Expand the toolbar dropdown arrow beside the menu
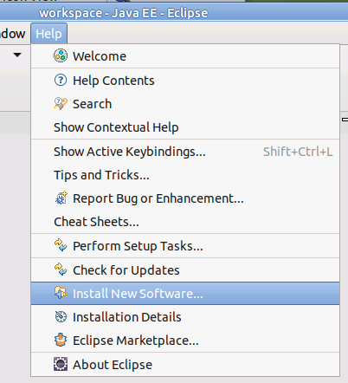The height and width of the screenshot is (383, 348). pyautogui.click(x=17, y=55)
